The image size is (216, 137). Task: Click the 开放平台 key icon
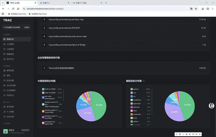[x=4, y=95]
